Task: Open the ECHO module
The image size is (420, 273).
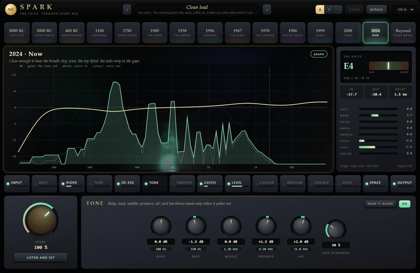Action: tap(348, 183)
